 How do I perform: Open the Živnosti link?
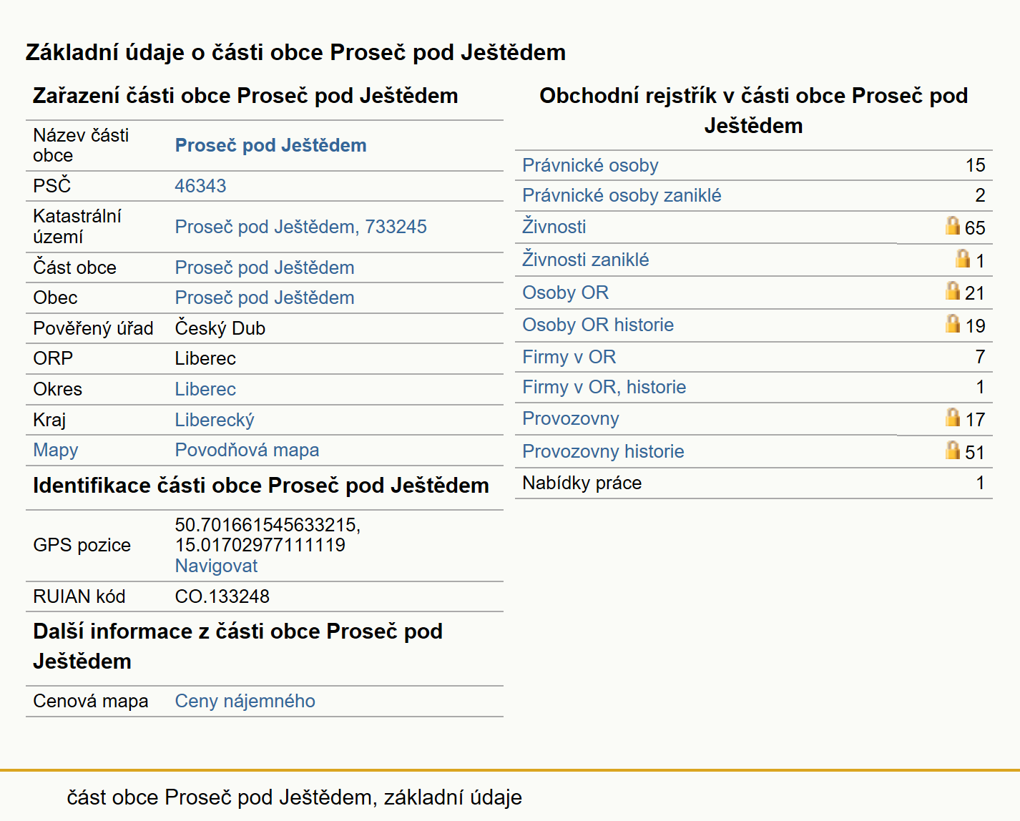point(554,227)
